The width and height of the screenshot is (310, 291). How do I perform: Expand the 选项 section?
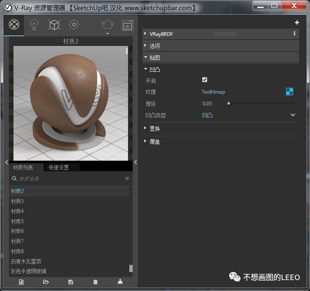(145, 45)
